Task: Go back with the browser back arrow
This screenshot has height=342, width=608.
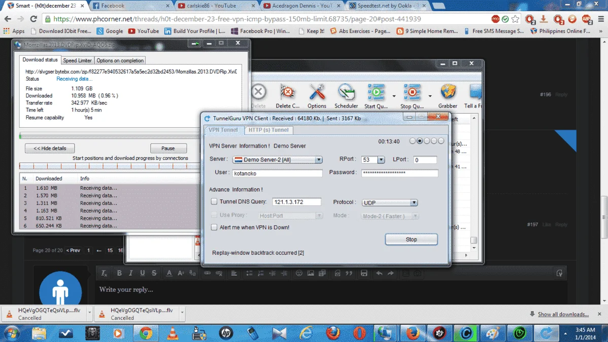Action: 8,19
